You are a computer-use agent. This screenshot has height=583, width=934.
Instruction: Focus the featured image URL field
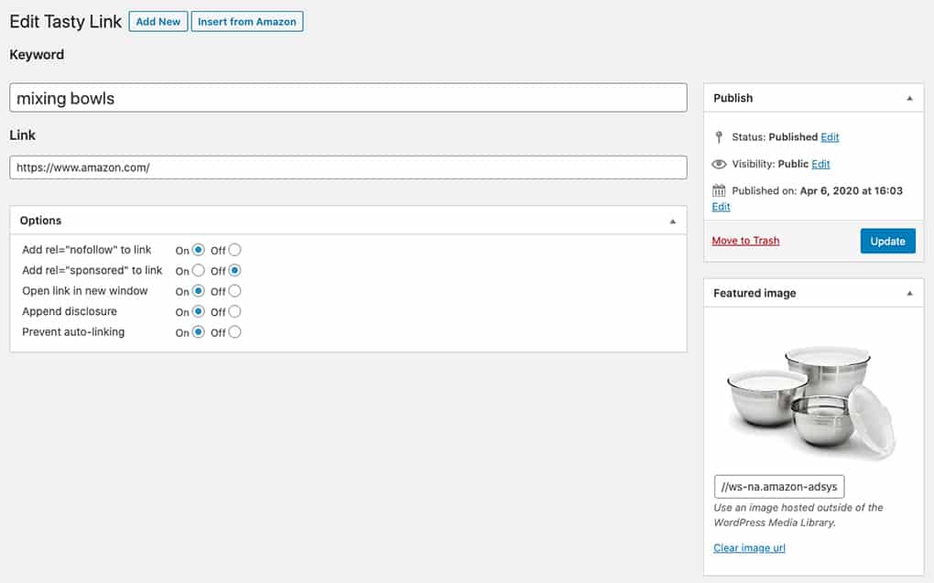point(779,487)
